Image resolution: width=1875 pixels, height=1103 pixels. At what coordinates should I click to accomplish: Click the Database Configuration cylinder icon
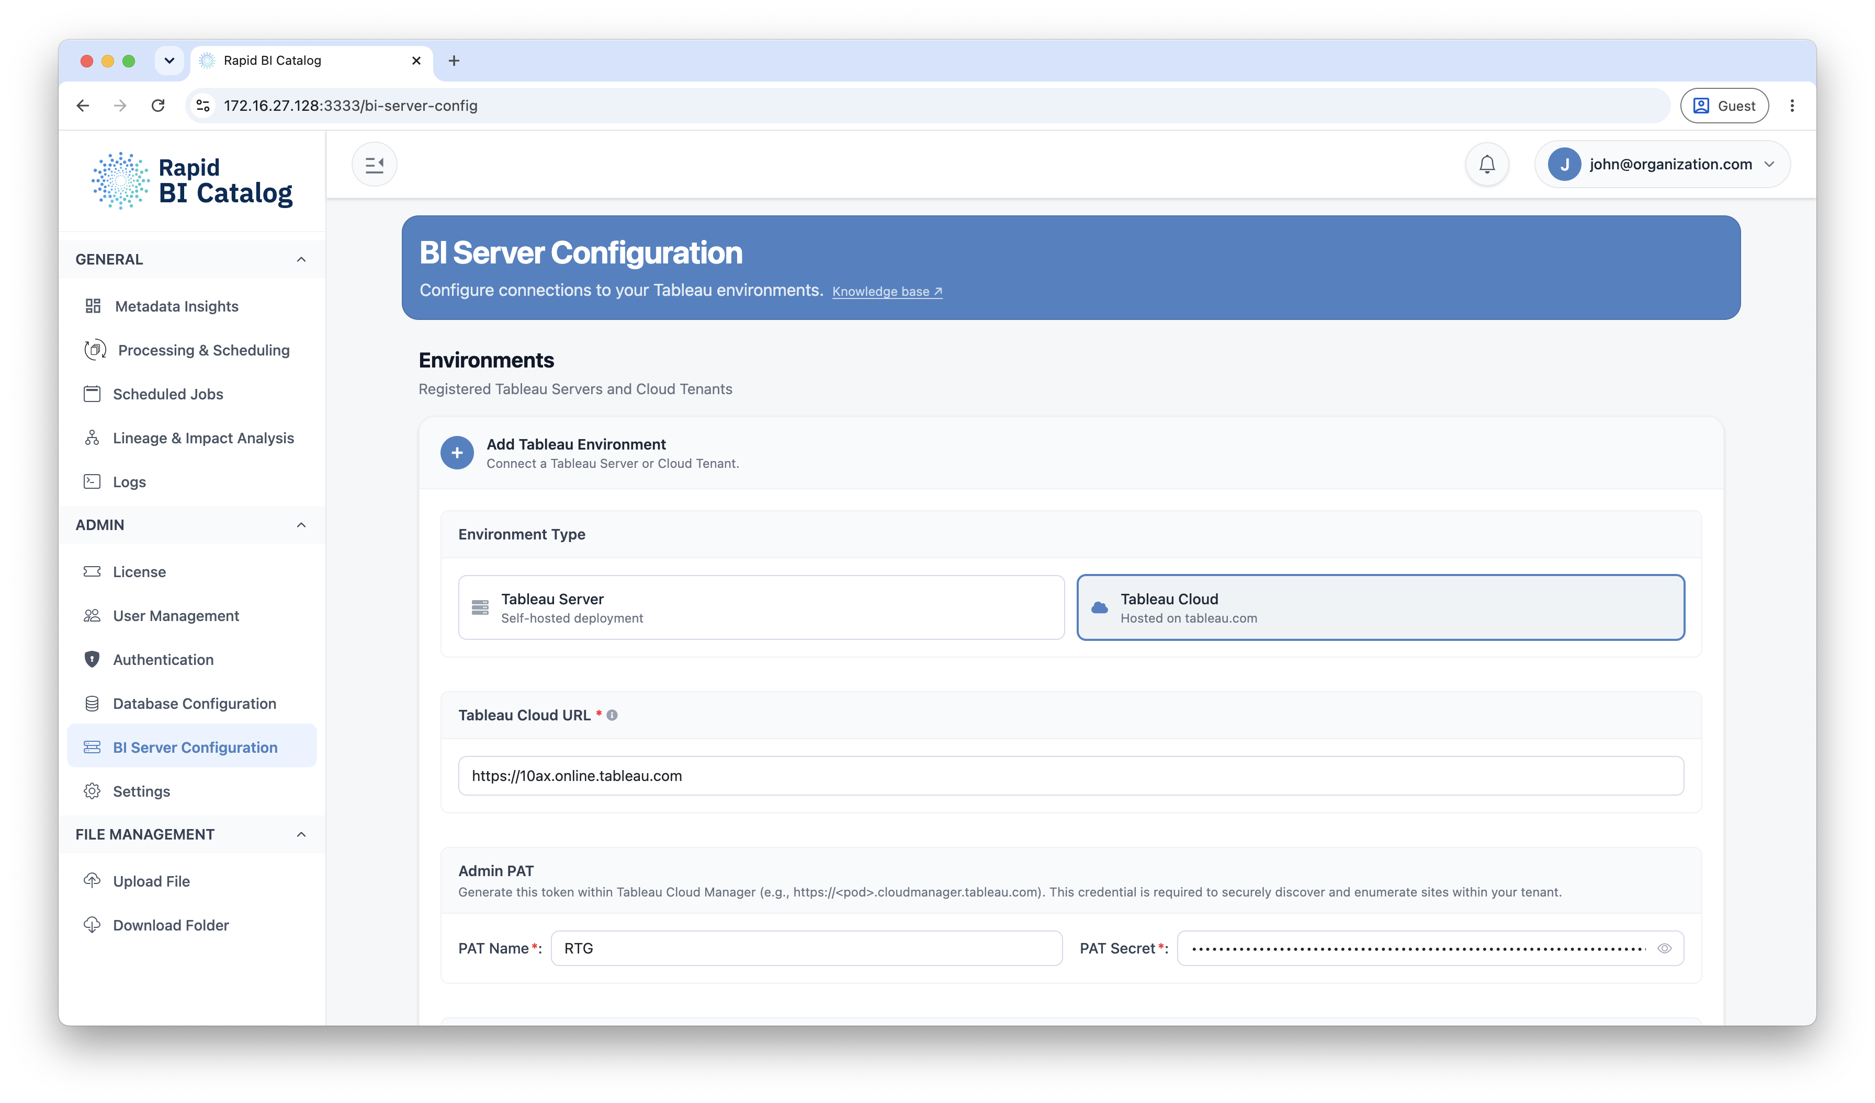pyautogui.click(x=92, y=703)
